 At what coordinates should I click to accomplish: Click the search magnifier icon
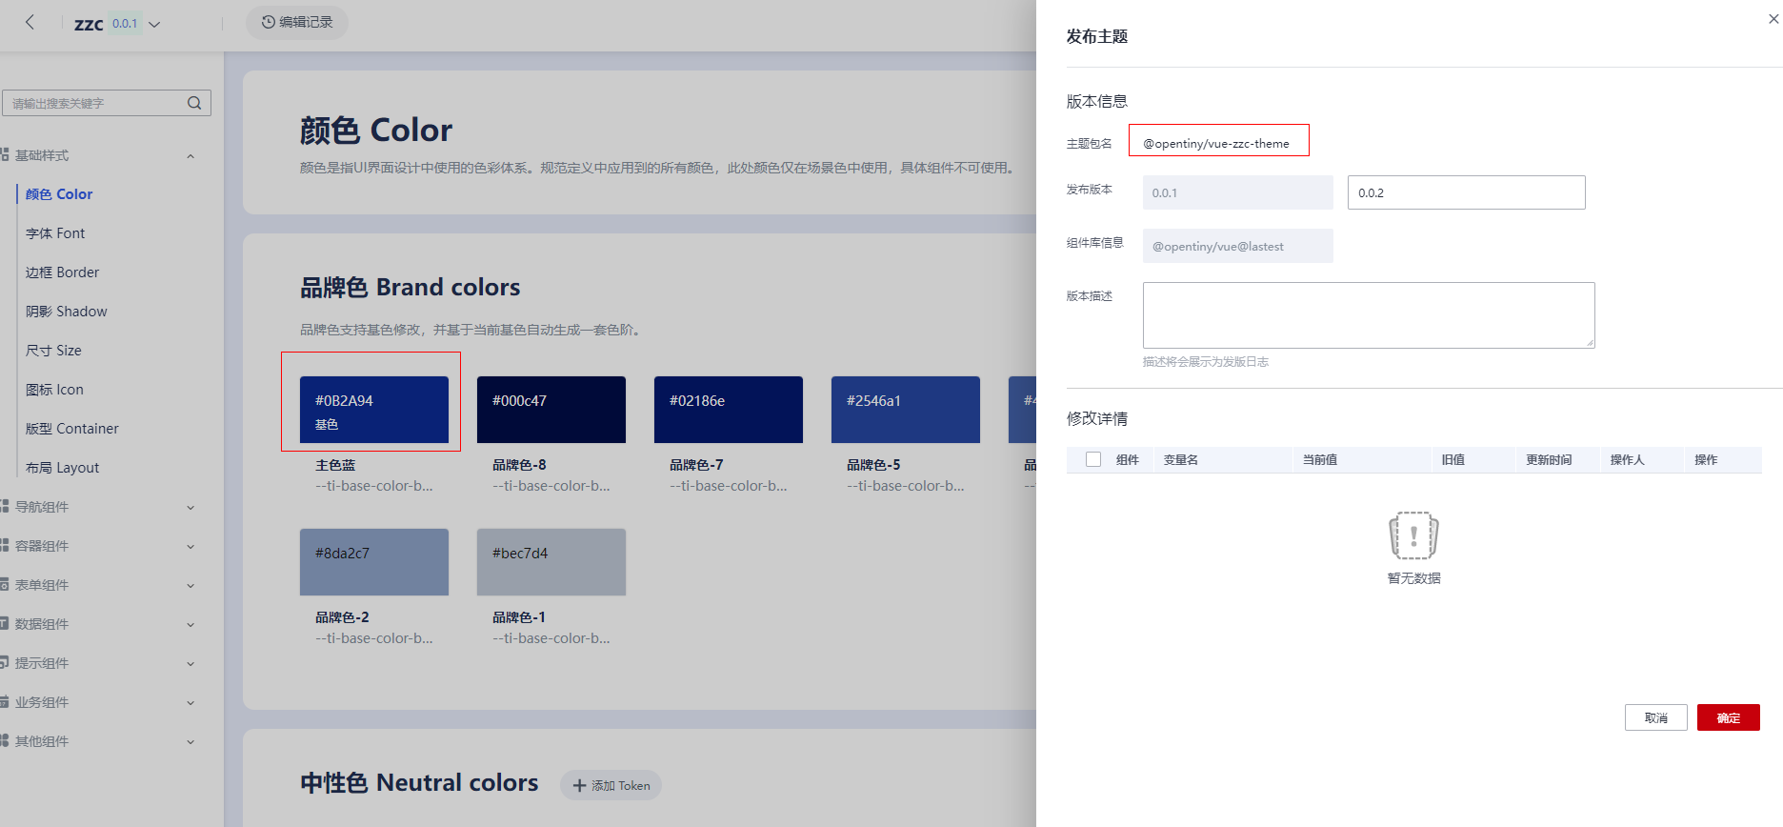[x=194, y=103]
